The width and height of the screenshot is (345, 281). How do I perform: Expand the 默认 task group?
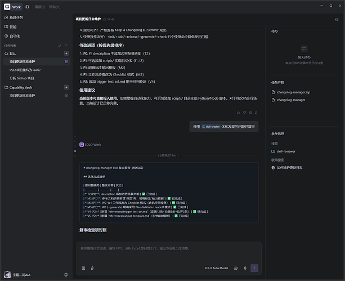coord(10,53)
